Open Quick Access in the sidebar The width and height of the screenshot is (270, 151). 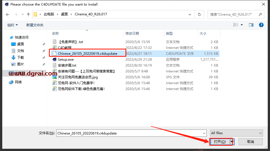21,37
